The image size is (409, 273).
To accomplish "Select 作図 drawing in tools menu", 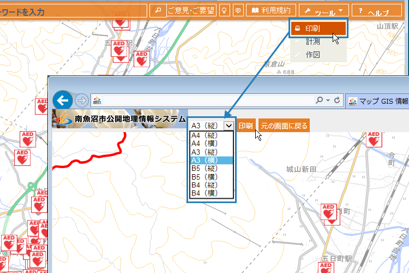I will click(318, 55).
